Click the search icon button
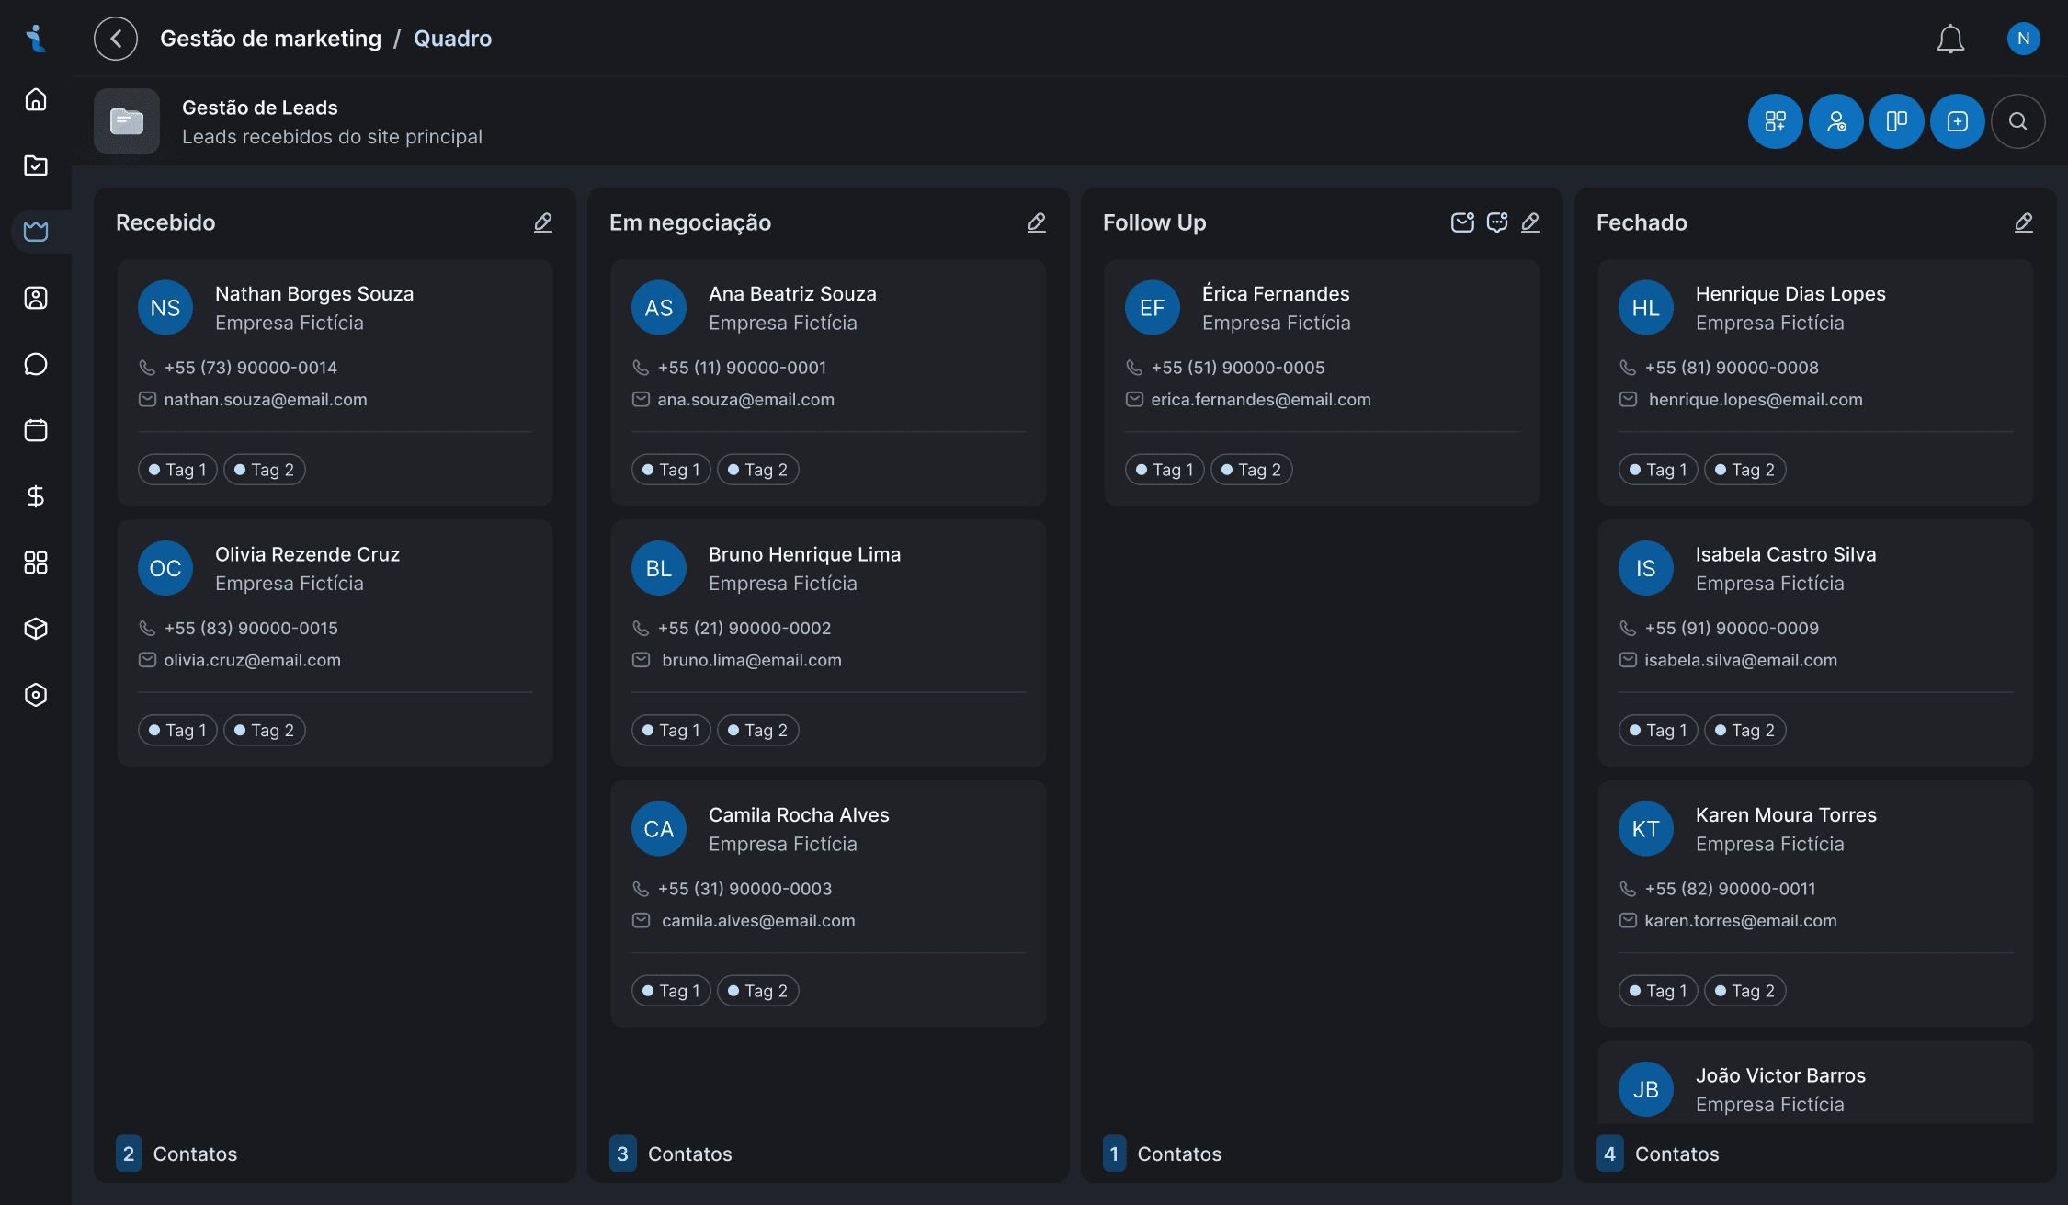Image resolution: width=2068 pixels, height=1205 pixels. click(x=2017, y=121)
